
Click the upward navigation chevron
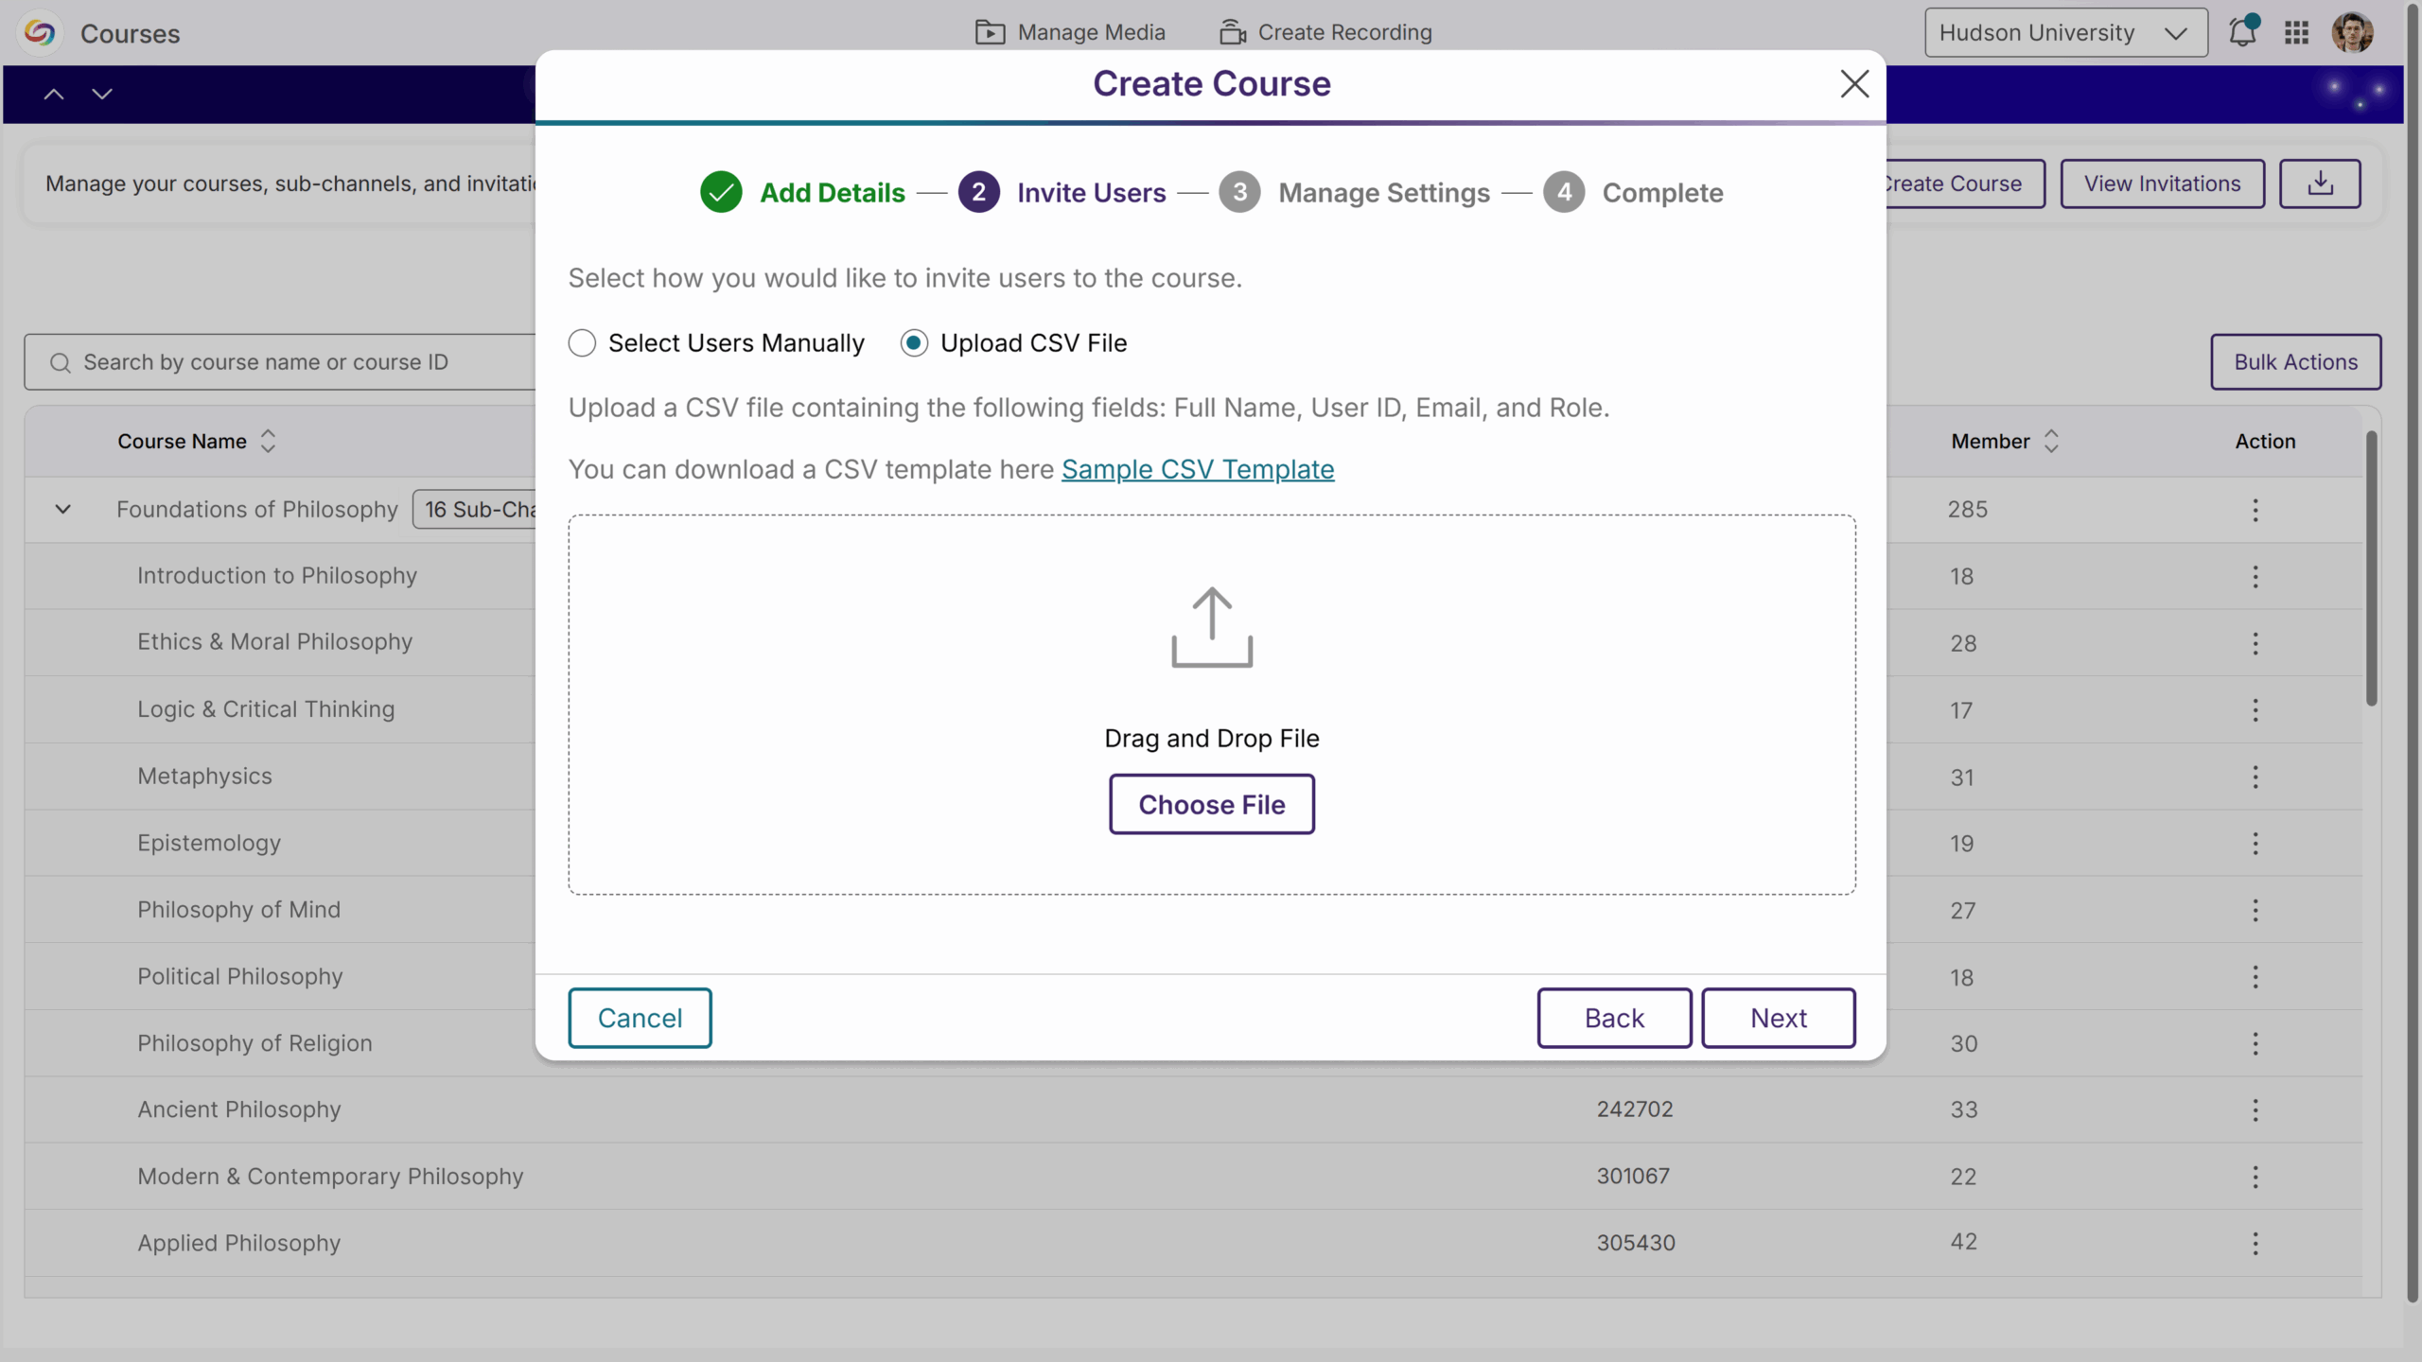tap(53, 94)
